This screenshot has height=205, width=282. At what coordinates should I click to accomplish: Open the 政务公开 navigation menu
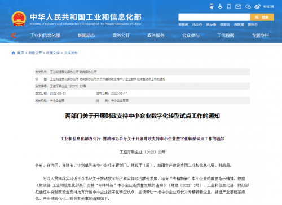point(121,35)
